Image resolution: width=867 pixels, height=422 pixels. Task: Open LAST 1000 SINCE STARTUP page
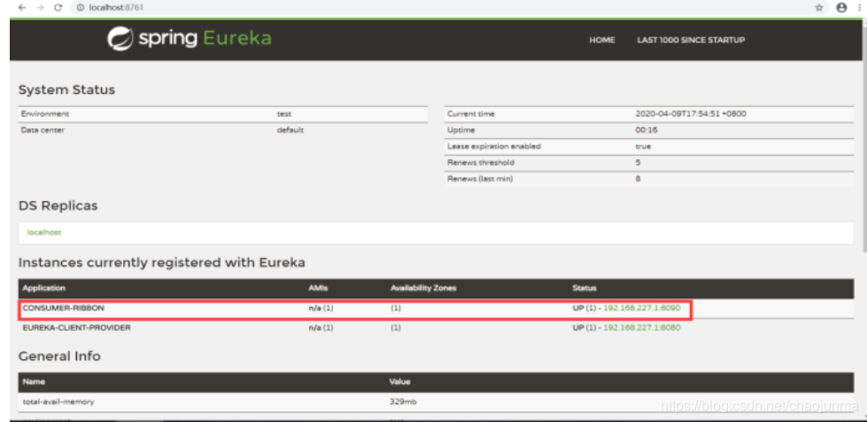[691, 41]
